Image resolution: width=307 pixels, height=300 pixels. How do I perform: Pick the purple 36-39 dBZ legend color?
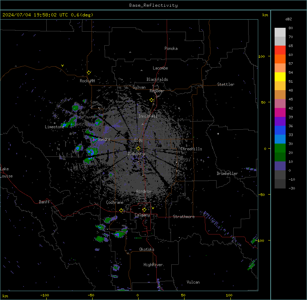[x=280, y=121]
